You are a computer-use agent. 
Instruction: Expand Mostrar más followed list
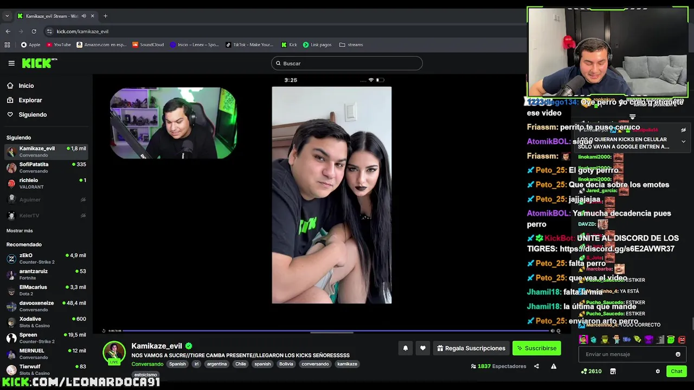20,231
